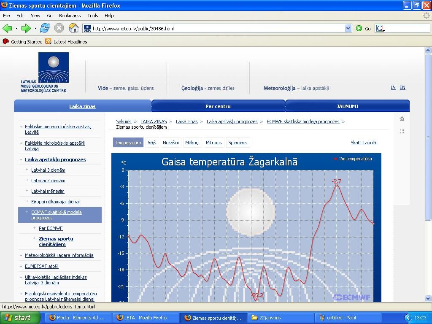The width and height of the screenshot is (432, 324).
Task: Click the green Go button icon
Action: coord(359,28)
